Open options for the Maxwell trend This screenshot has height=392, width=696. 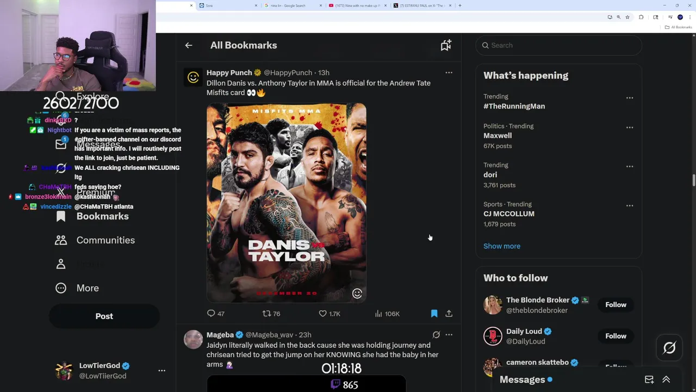pos(630,127)
